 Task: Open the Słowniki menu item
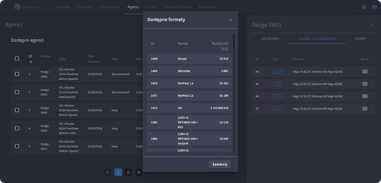pyautogui.click(x=84, y=7)
